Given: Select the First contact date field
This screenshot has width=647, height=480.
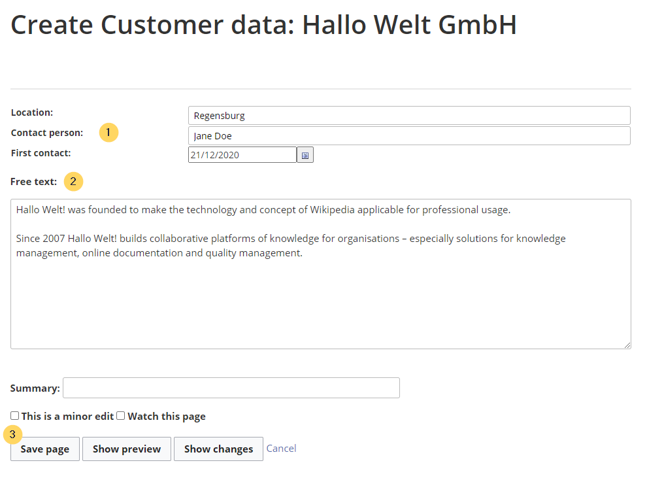Looking at the screenshot, I should (x=242, y=155).
